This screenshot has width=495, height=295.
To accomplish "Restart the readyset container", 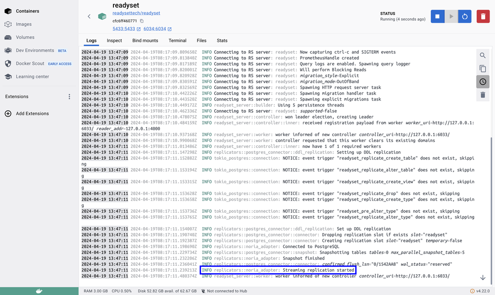I will pyautogui.click(x=464, y=16).
